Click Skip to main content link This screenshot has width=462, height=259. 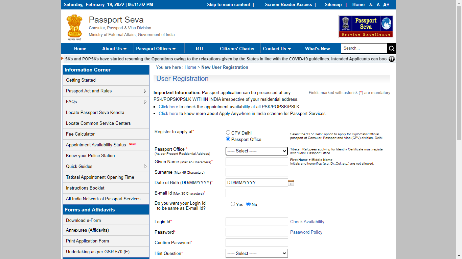(229, 5)
